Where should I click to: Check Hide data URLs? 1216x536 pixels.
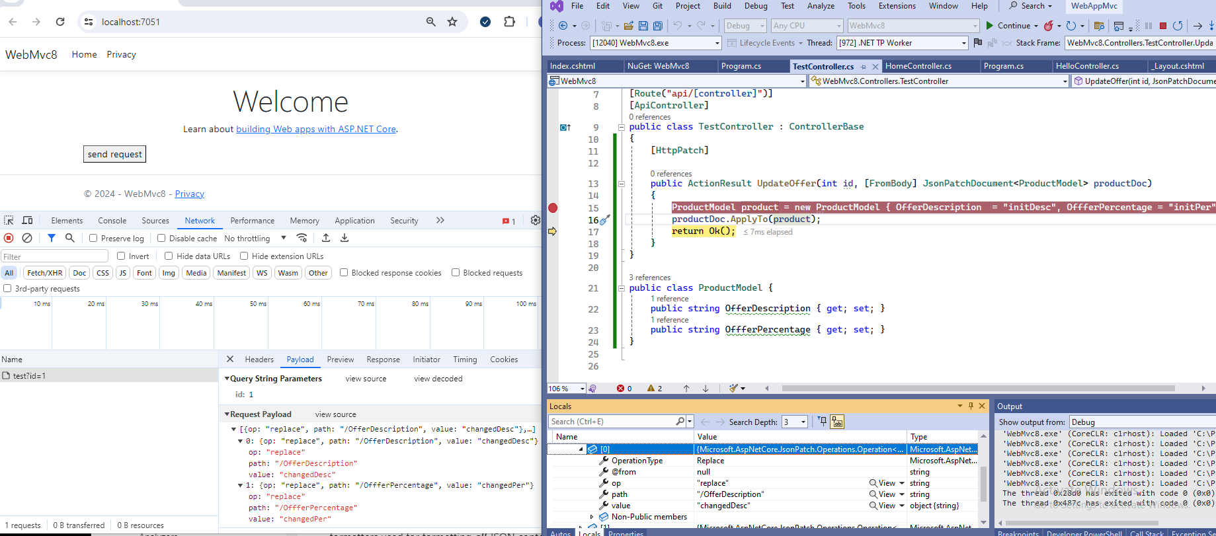point(169,256)
